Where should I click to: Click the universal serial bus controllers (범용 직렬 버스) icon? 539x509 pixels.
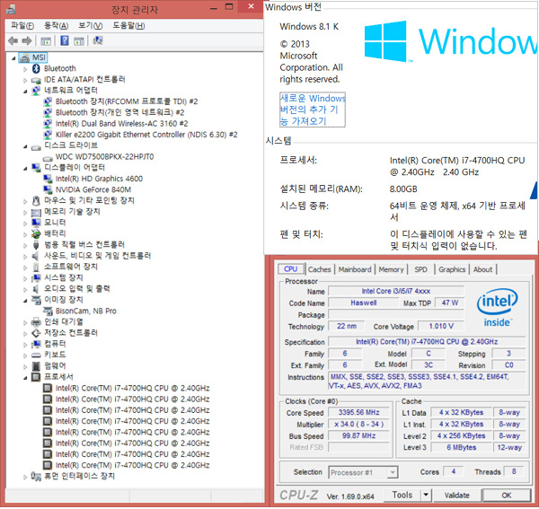(36, 245)
